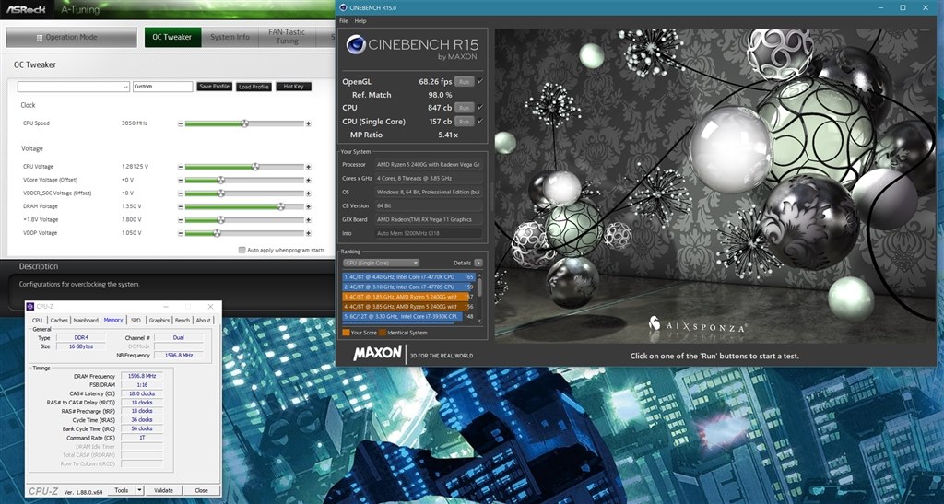Click the CPU Voltage slider handle

(x=255, y=167)
